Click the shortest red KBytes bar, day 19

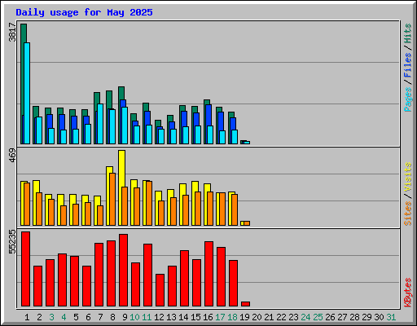[x=246, y=304]
